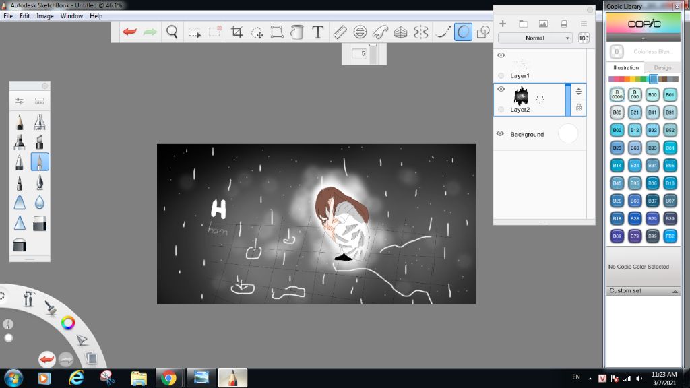Switch to the Illustration tab
This screenshot has height=388, width=690.
626,68
